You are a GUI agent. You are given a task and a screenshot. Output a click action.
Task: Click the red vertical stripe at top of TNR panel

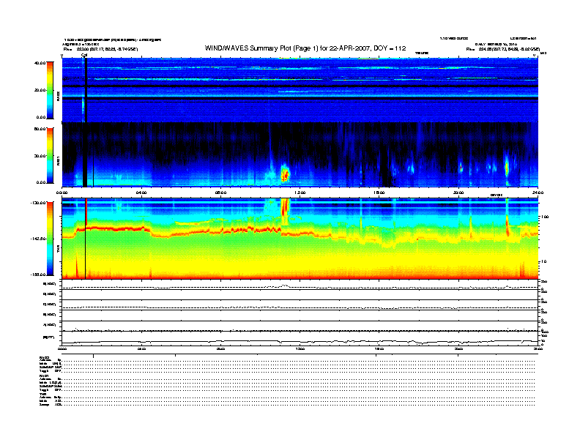click(x=86, y=212)
